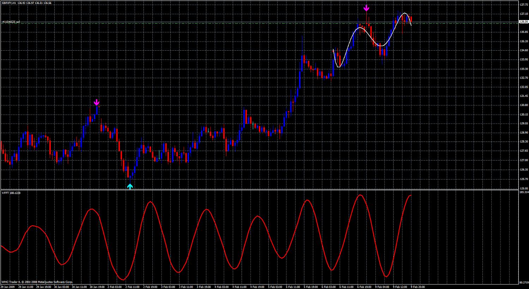This screenshot has width=529, height=289.
Task: Click the 134.60 price scale value
Action: coord(524,51)
